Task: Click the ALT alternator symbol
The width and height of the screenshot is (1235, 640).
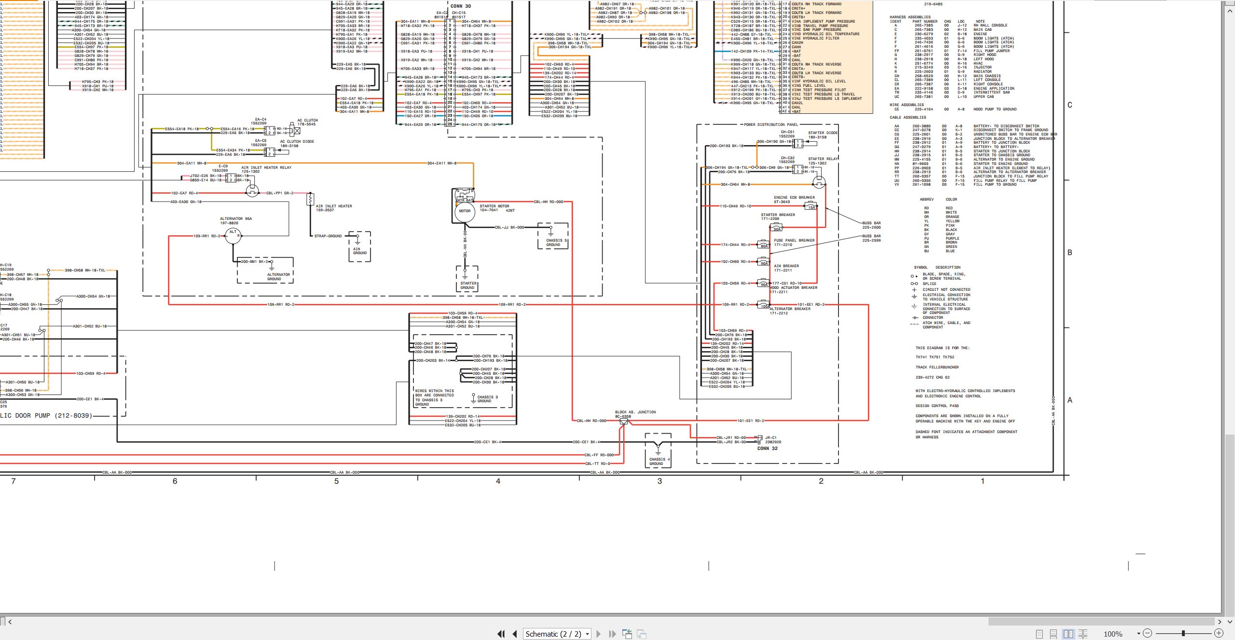Action: pyautogui.click(x=233, y=236)
